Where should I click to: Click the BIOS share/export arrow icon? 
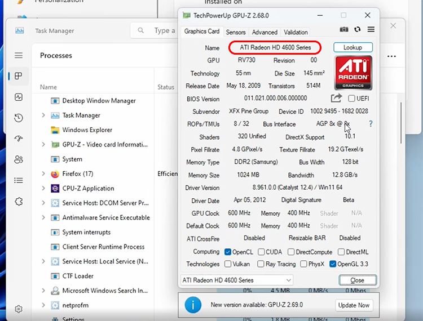click(x=336, y=98)
